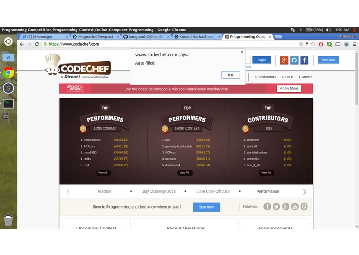The width and height of the screenshot is (359, 255).
Task: Switch to the Magnacle Devpost tab
Action: pos(96,37)
